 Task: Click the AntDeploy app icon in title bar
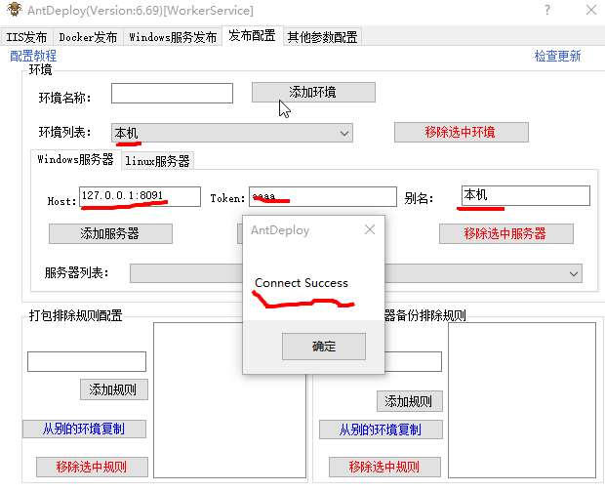15,10
